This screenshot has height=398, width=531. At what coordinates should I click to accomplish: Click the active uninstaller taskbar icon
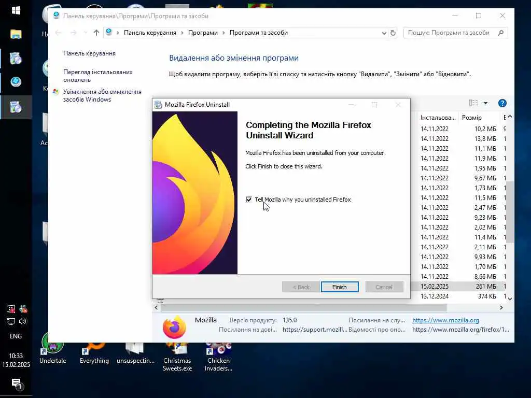click(x=16, y=107)
